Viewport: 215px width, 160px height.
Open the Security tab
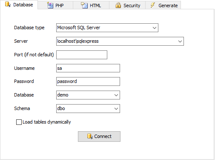(x=127, y=5)
